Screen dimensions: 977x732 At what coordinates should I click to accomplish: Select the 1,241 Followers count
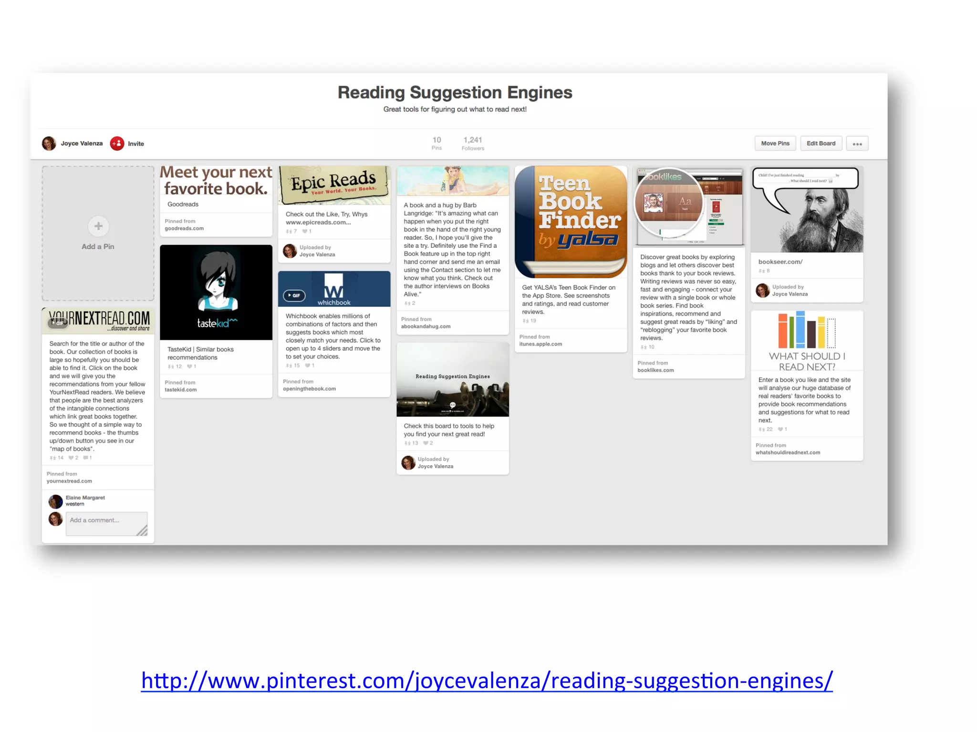[472, 143]
